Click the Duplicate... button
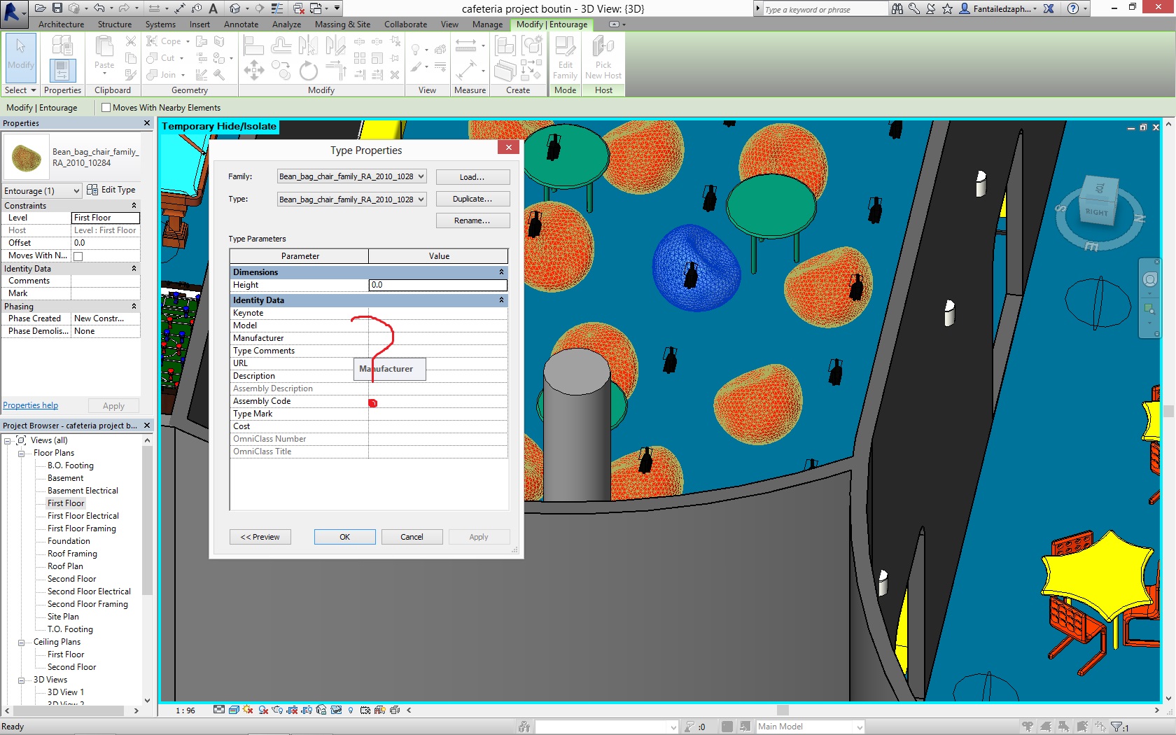1176x735 pixels. 472,199
